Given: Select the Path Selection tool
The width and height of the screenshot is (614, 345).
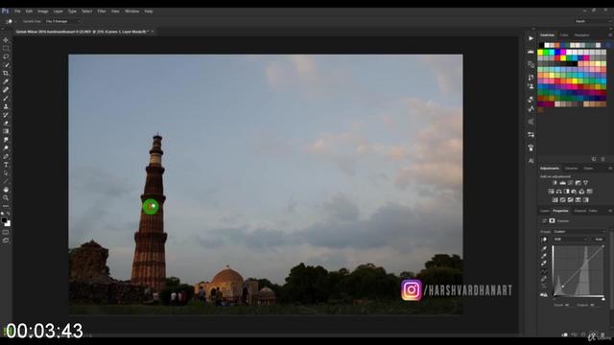Looking at the screenshot, I should (6, 172).
